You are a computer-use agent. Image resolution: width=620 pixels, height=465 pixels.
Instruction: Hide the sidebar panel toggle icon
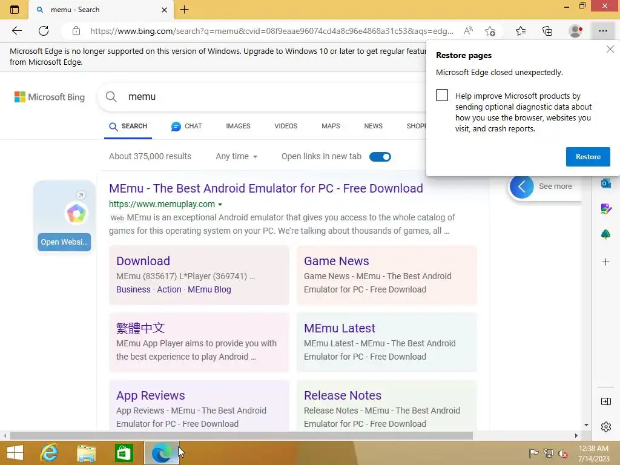tap(605, 402)
